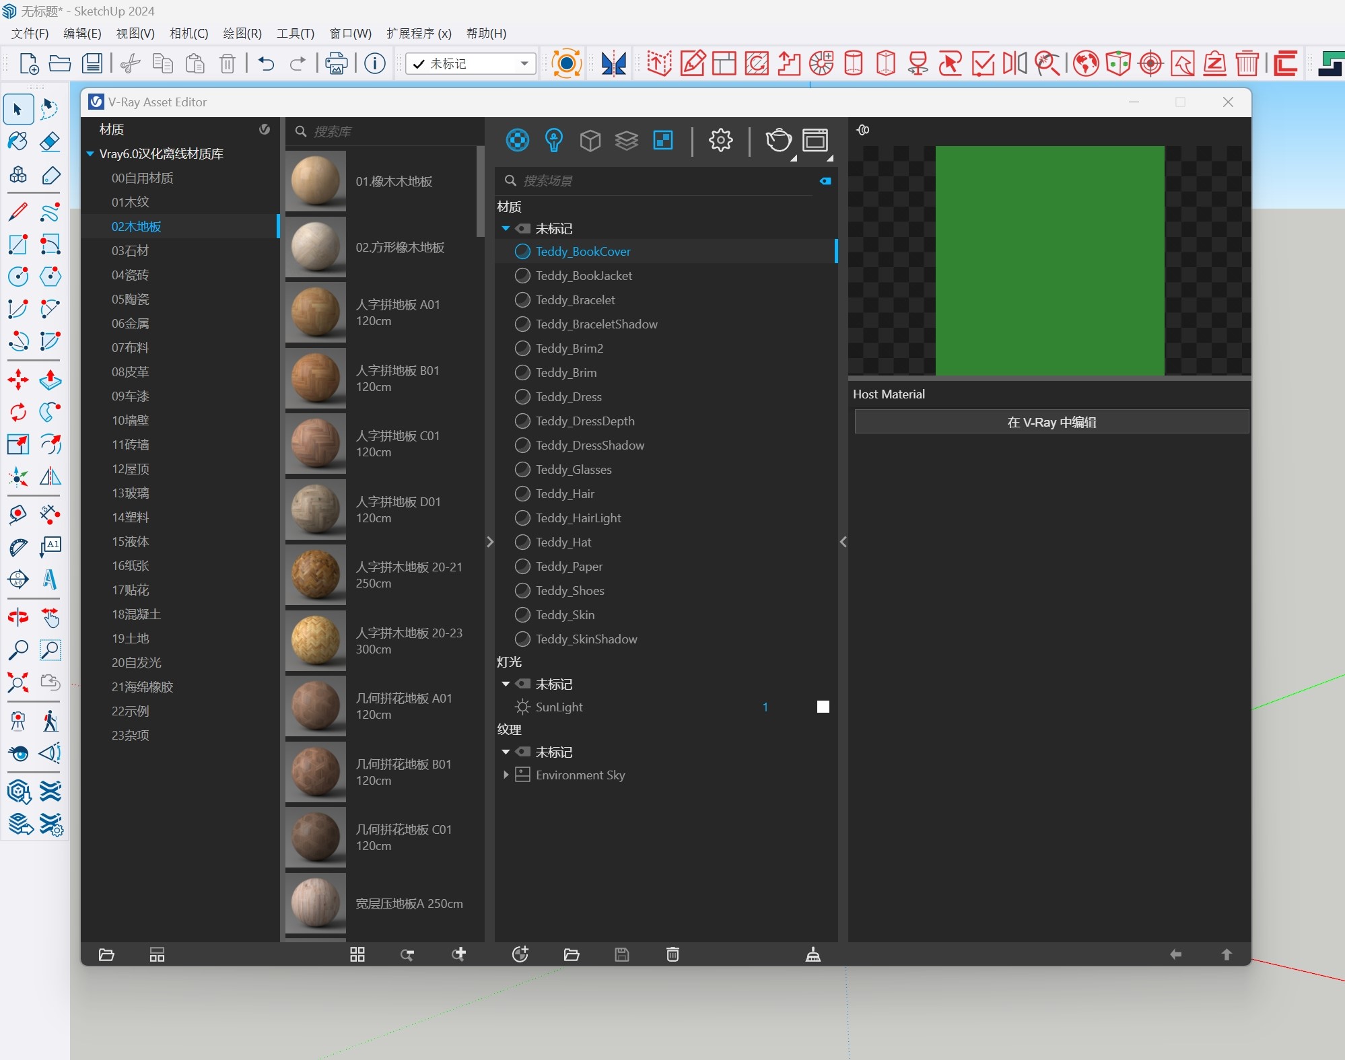Viewport: 1345px width, 1060px height.
Task: Expand the Environment Sky texture
Action: click(x=506, y=775)
